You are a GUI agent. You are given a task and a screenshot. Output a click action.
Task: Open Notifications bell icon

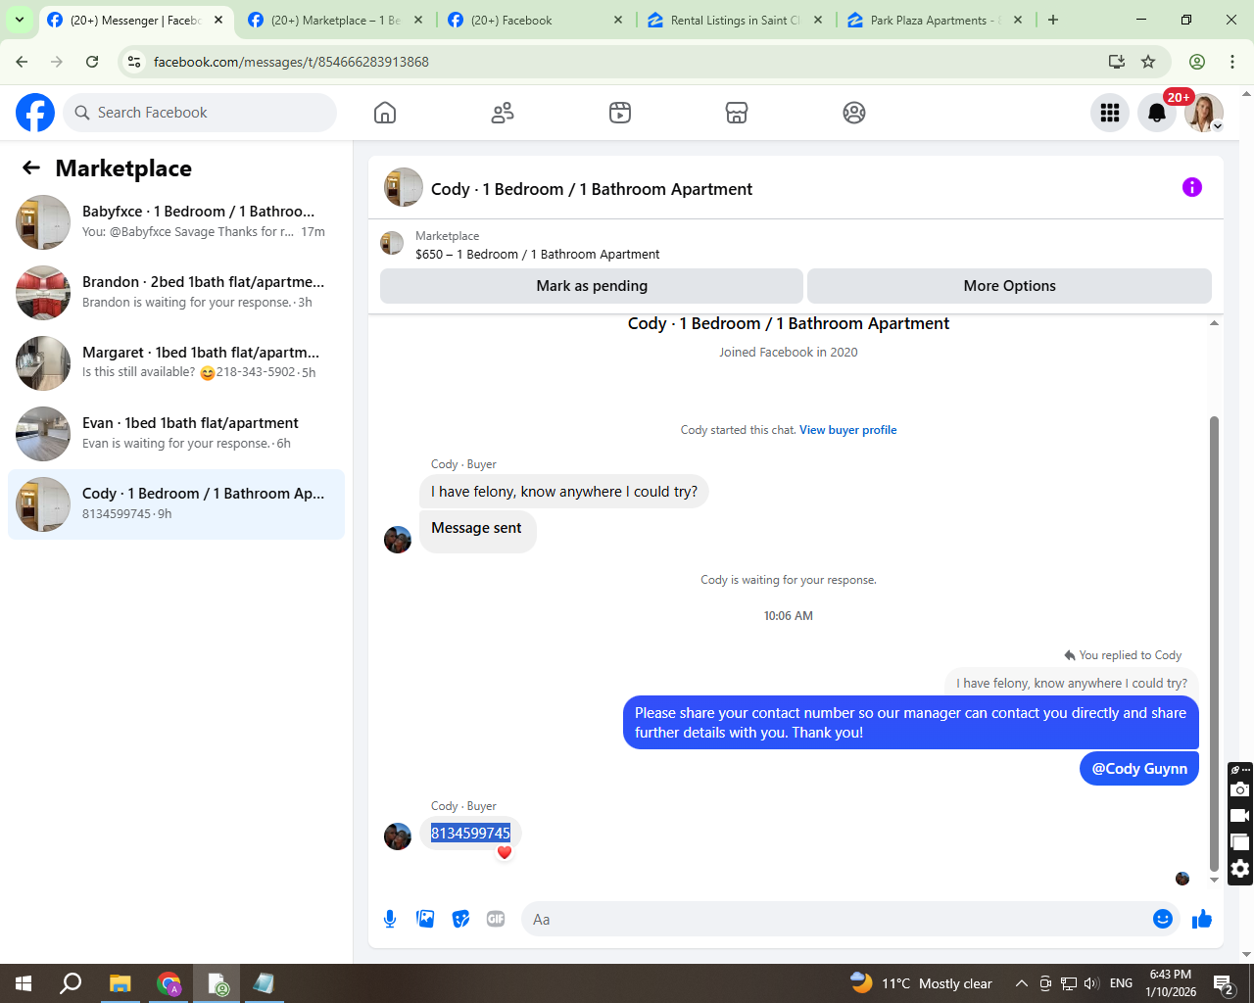tap(1157, 113)
